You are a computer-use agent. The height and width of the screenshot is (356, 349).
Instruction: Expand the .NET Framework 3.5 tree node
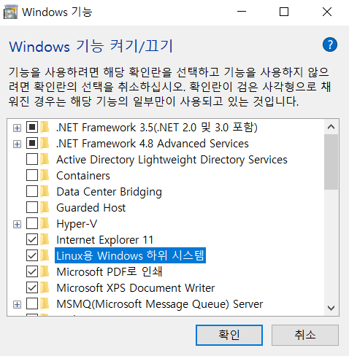click(x=17, y=128)
